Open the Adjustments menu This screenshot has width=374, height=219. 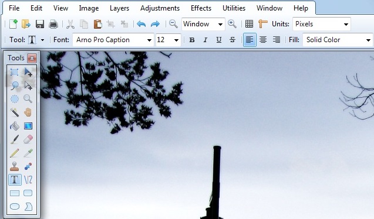(x=160, y=8)
